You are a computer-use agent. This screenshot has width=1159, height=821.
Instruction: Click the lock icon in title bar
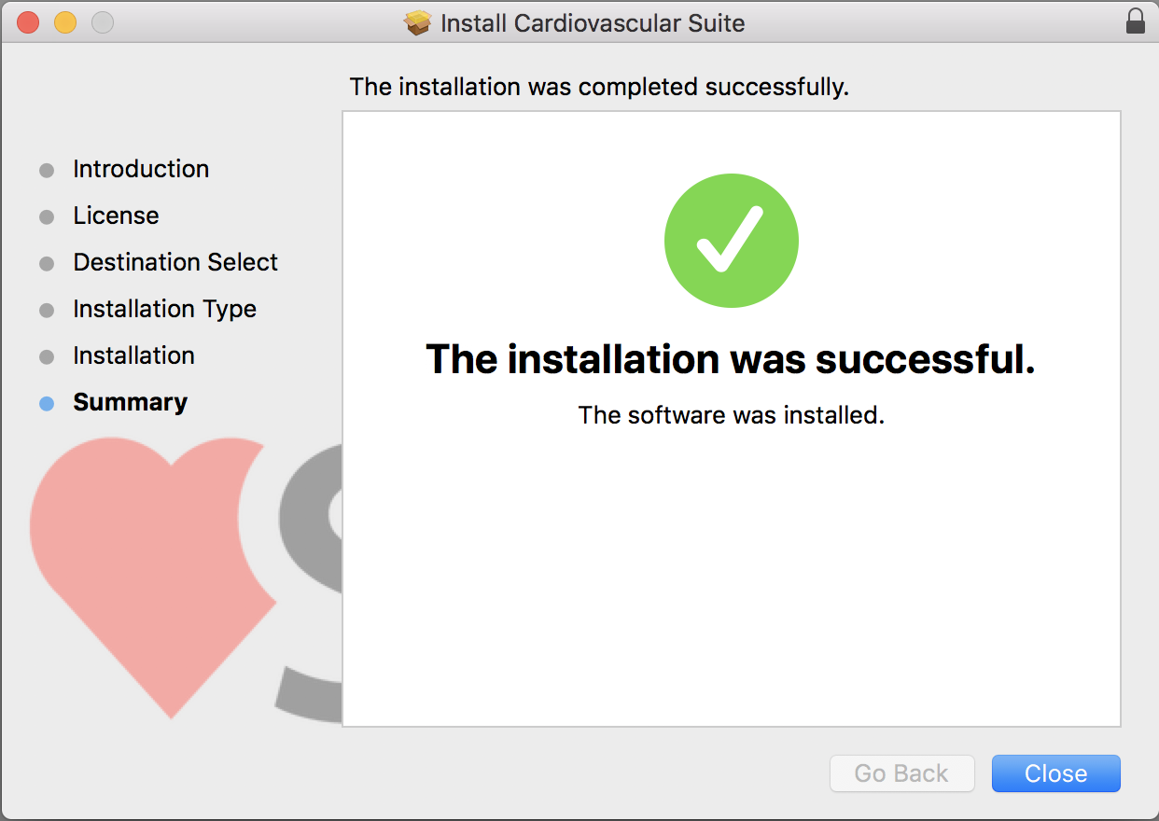[1135, 21]
